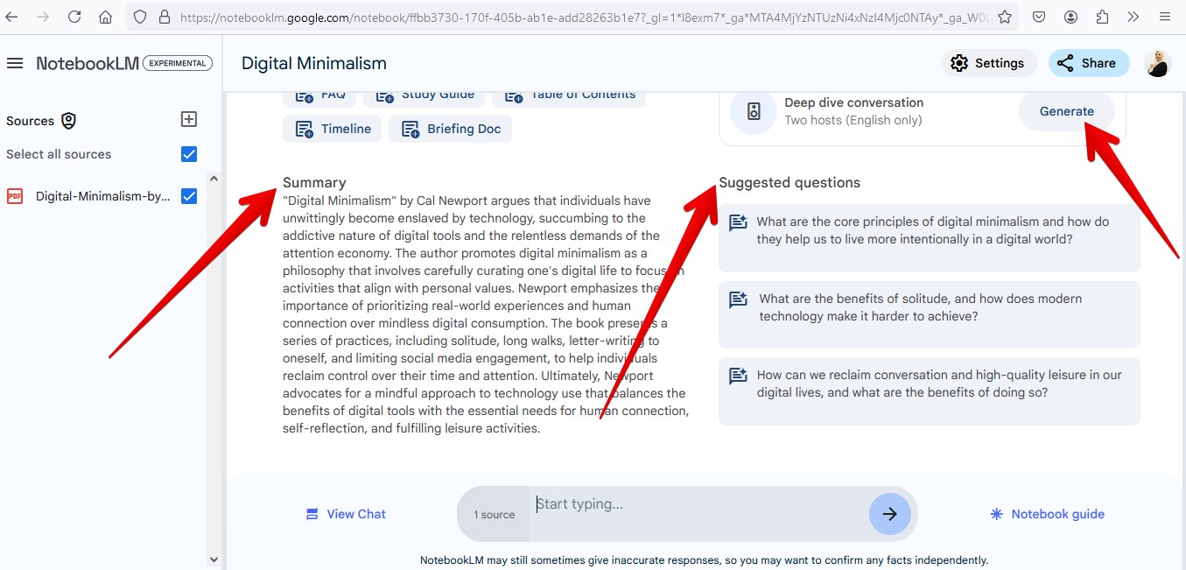Click the browser reload icon
This screenshot has height=570, width=1186.
74,17
